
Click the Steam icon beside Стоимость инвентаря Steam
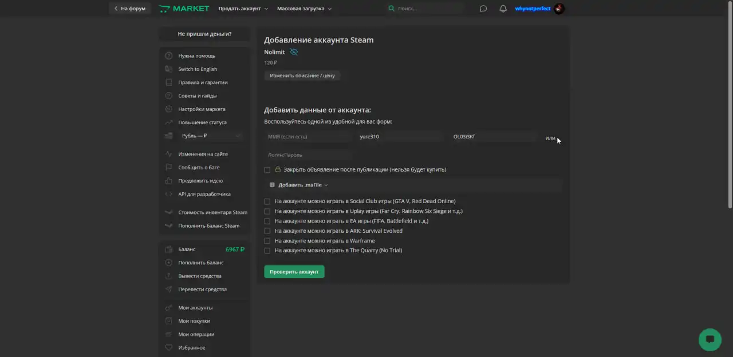coord(168,212)
